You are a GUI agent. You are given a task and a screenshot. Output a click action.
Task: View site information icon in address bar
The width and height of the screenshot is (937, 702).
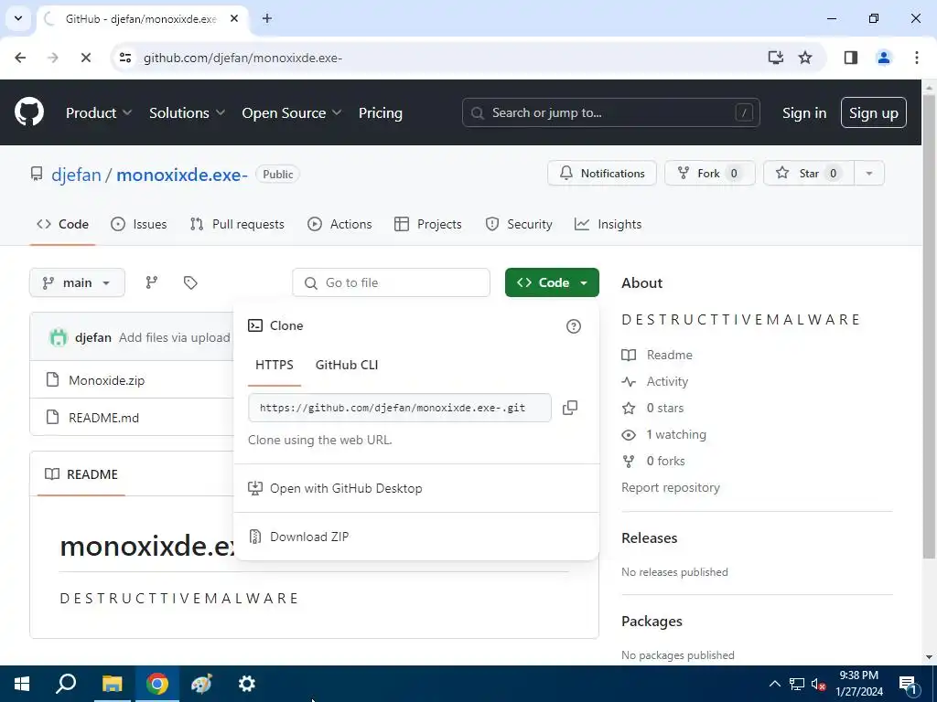tap(124, 58)
